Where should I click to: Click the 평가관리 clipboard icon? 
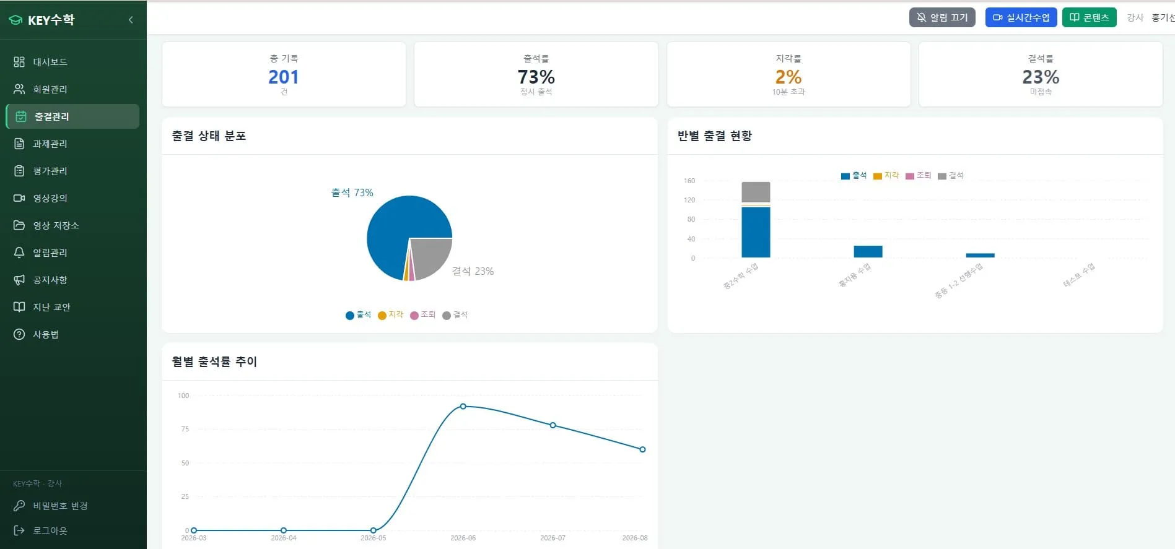19,171
